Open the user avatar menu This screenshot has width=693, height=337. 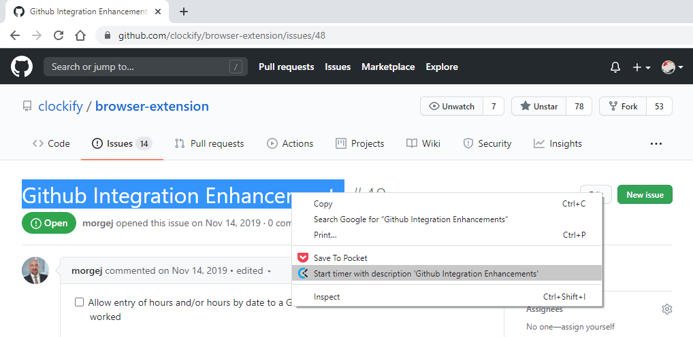click(672, 67)
